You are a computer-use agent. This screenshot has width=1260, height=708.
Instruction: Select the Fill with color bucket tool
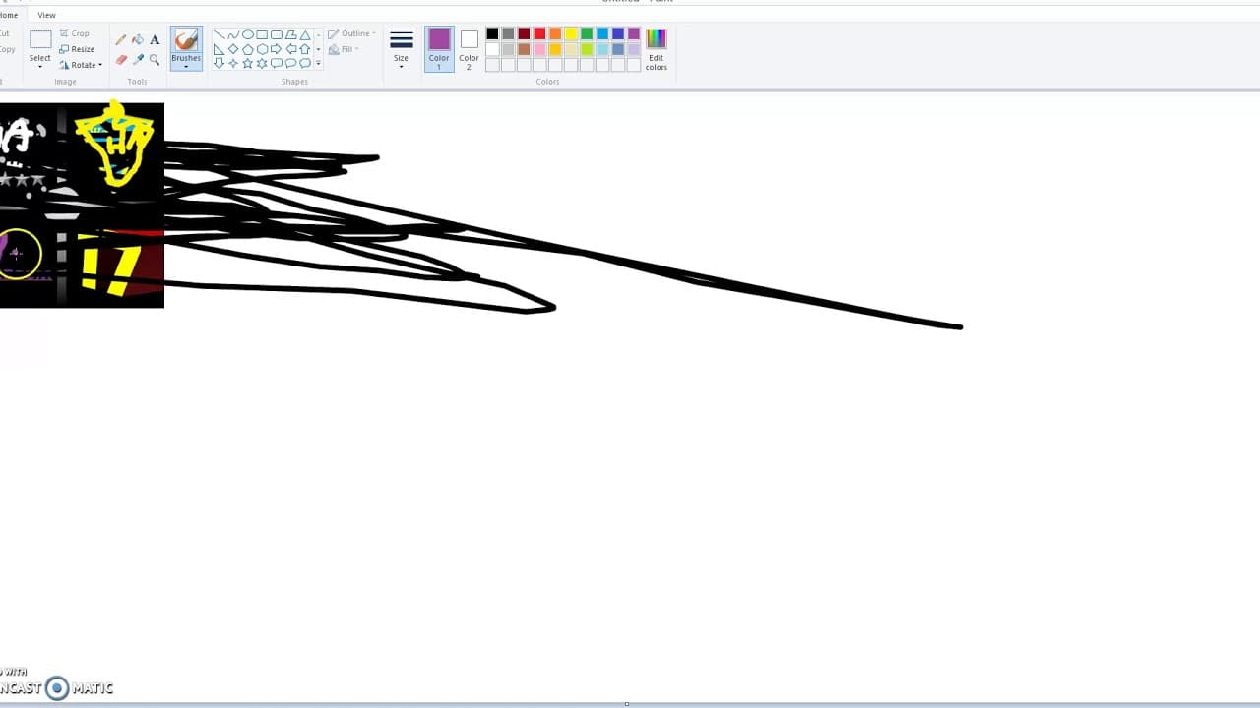pyautogui.click(x=138, y=40)
